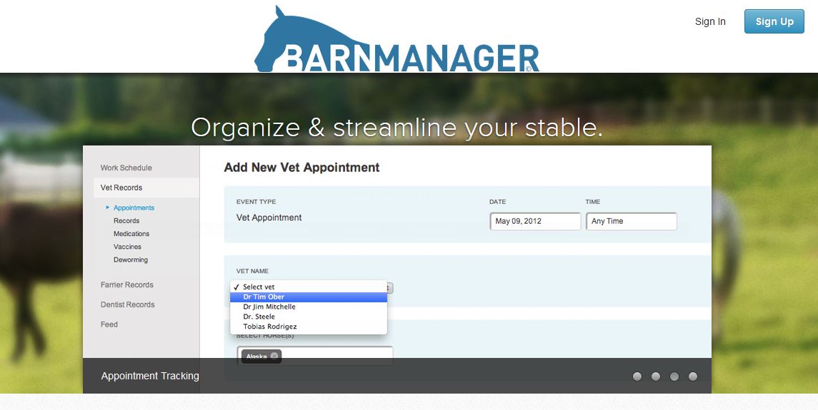Open the Sign In link
The image size is (818, 410).
click(710, 21)
